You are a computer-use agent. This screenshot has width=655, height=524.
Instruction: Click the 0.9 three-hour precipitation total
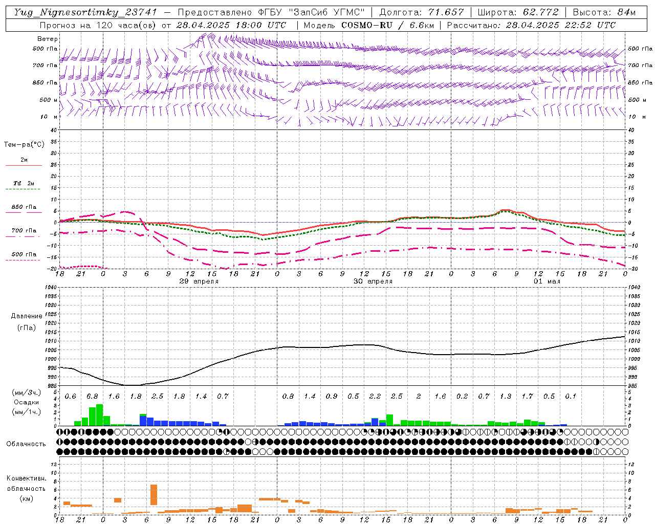pos(332,396)
